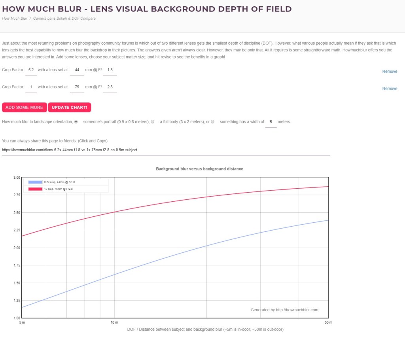Click the subject width meters field
405x337 pixels.
pyautogui.click(x=271, y=122)
